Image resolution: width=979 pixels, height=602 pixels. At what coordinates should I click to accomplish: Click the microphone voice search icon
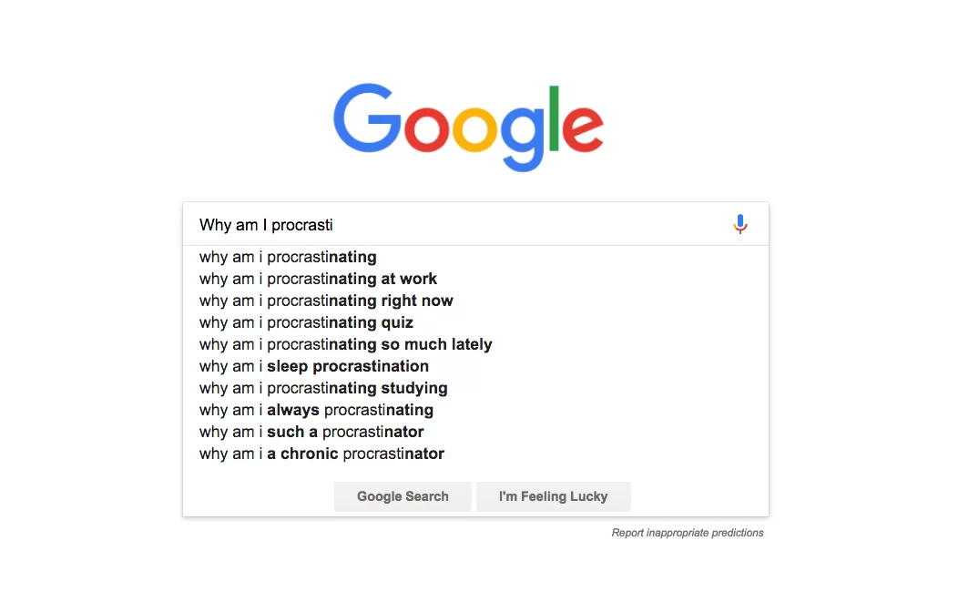[739, 223]
